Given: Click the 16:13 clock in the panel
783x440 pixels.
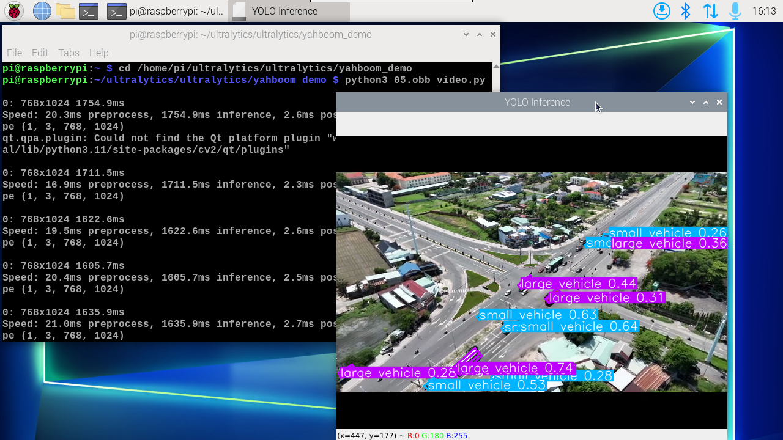Looking at the screenshot, I should (764, 11).
